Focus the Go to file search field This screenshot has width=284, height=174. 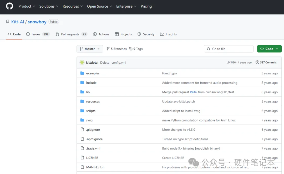tap(229, 49)
